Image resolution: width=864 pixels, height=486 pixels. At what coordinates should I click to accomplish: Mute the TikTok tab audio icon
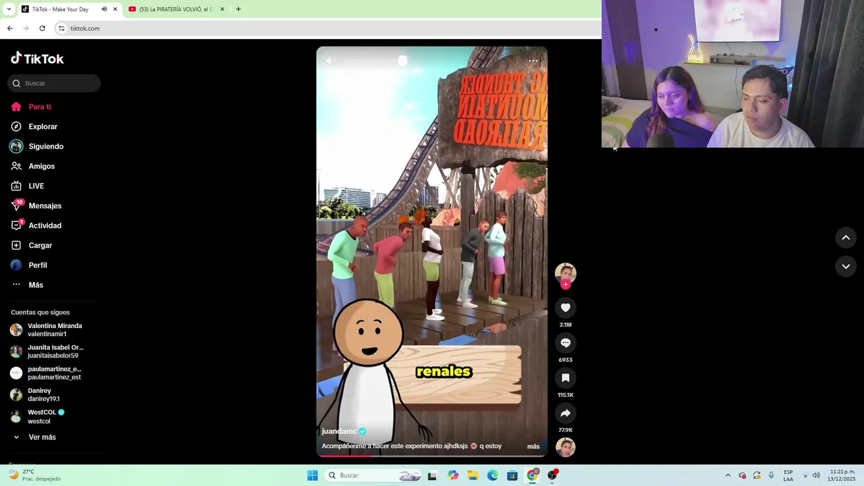[104, 9]
